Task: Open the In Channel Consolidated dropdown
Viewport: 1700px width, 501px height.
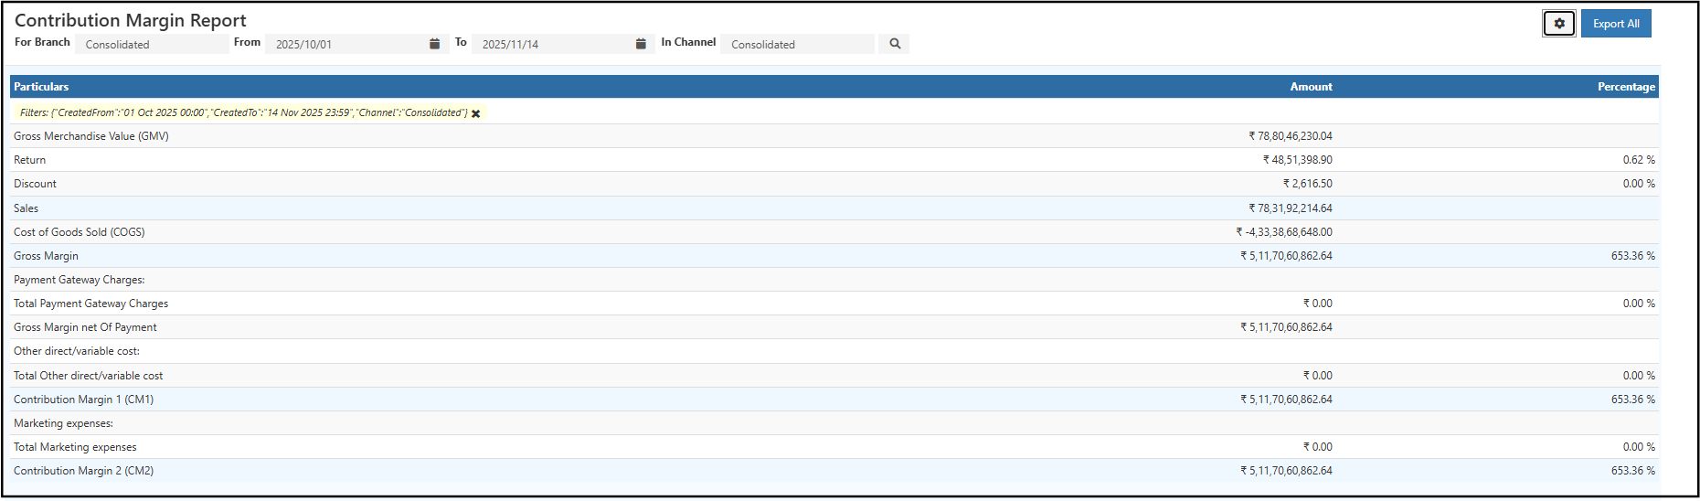Action: coord(797,44)
